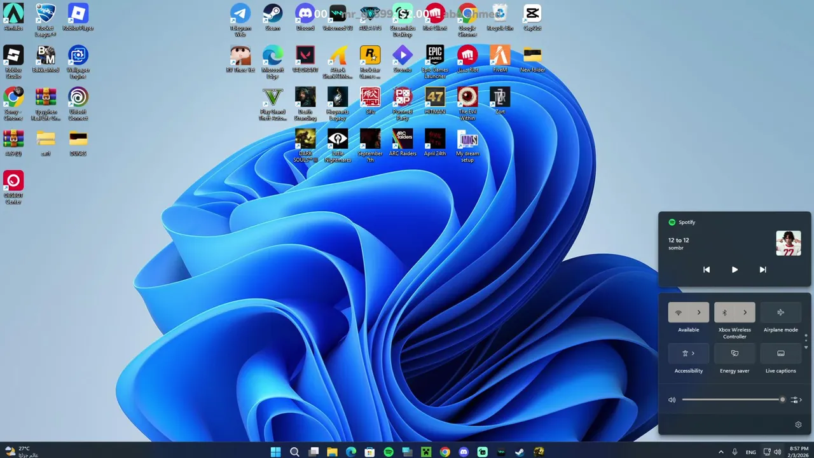The width and height of the screenshot is (814, 458).
Task: Select the Streamlabs Desktop shortcut
Action: 403,20
